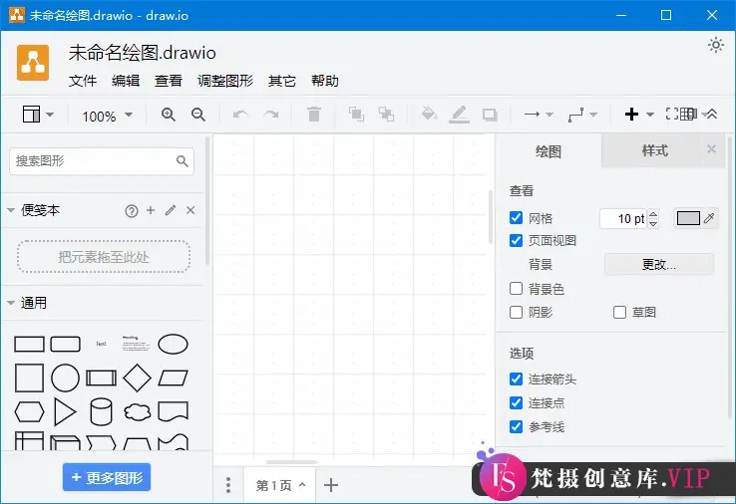Click the line color pencil icon

[x=459, y=115]
